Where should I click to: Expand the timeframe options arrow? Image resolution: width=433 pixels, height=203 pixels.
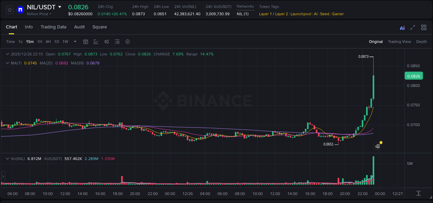tap(74, 42)
